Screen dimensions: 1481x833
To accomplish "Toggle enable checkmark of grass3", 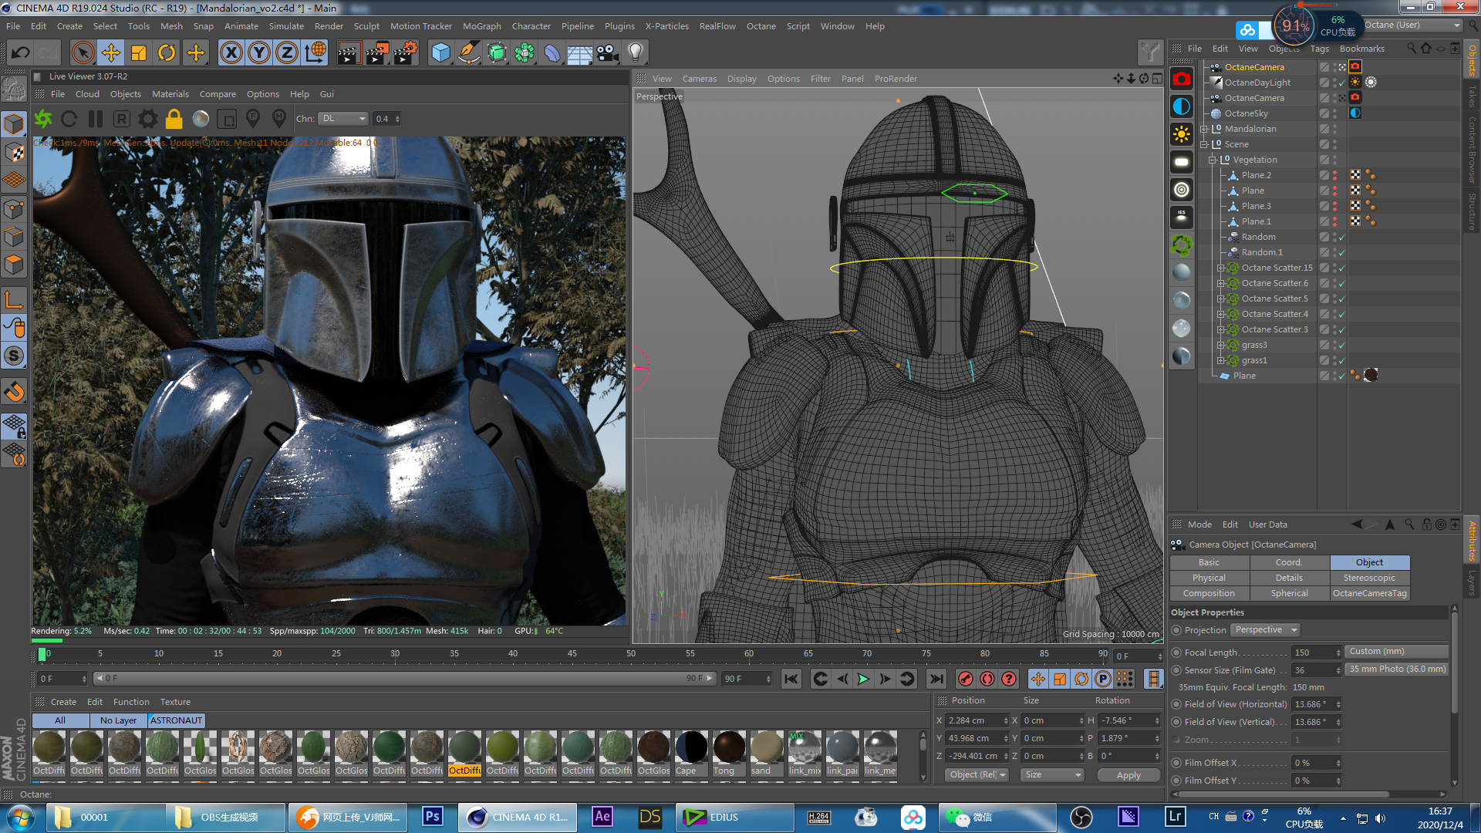I will 1341,345.
